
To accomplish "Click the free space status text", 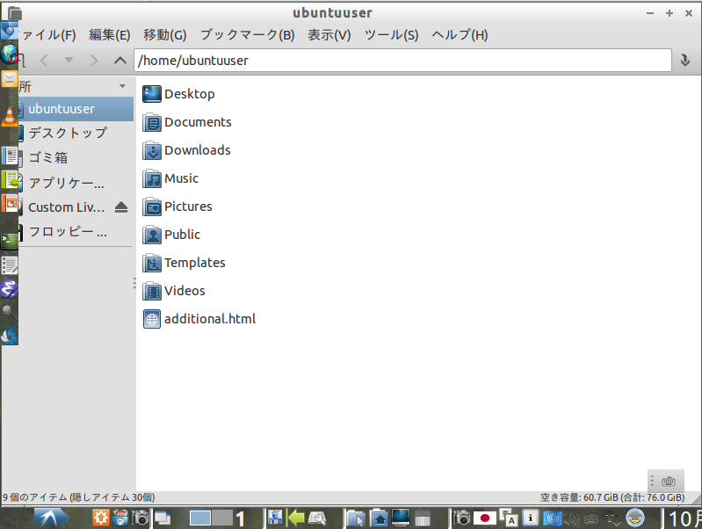I will (x=612, y=497).
